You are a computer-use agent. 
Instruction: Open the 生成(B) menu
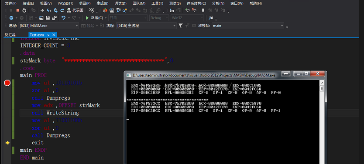(x=103, y=3)
